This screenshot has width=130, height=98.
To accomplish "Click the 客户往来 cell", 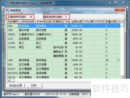I will point(58,47).
